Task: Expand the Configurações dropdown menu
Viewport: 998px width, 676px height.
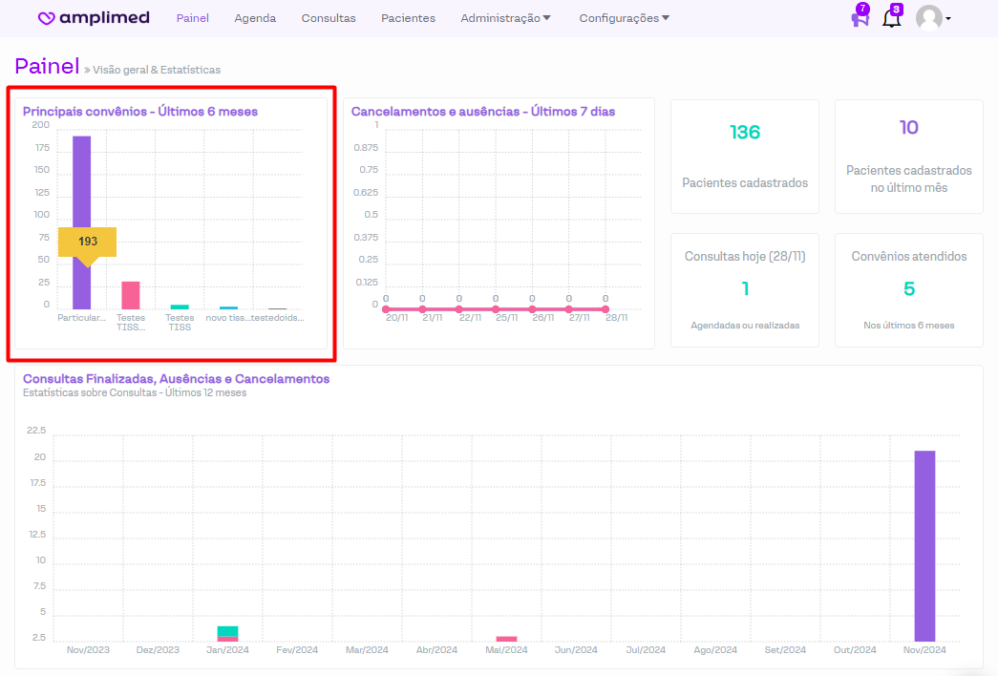Action: click(x=624, y=18)
